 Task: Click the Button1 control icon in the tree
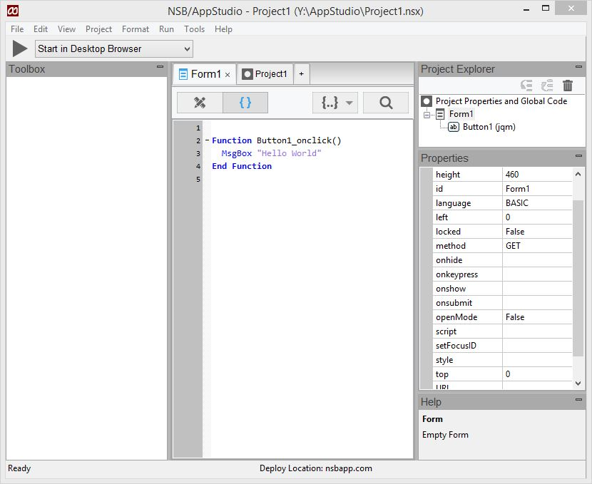tap(454, 127)
